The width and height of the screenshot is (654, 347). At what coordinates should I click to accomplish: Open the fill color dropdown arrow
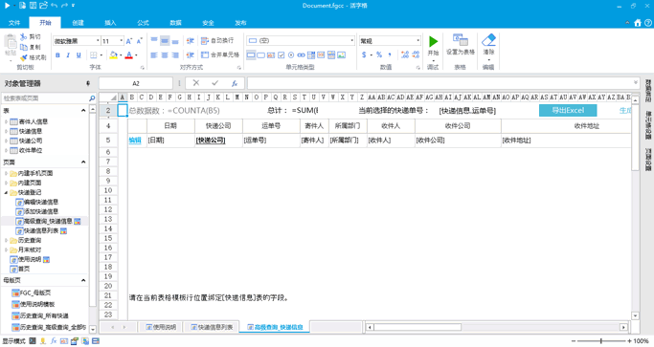tap(121, 55)
